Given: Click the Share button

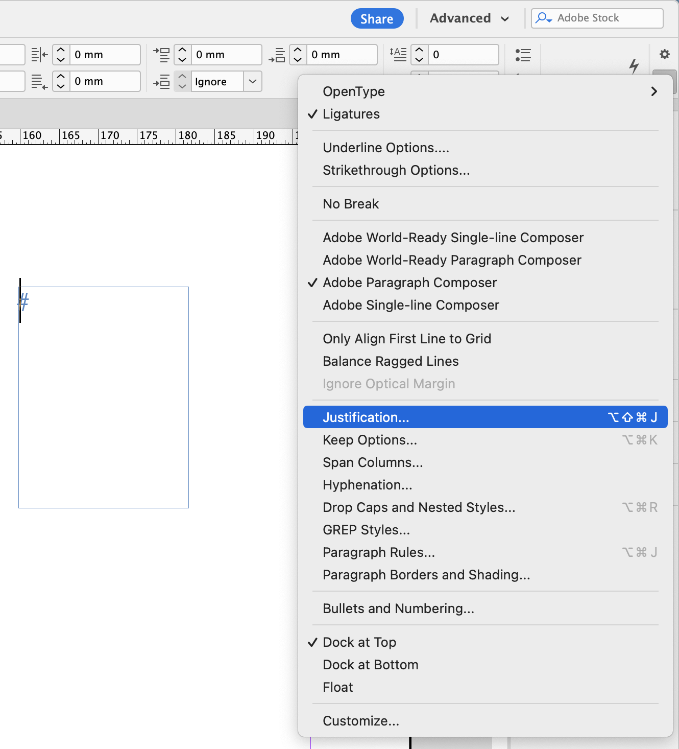Looking at the screenshot, I should pos(377,18).
